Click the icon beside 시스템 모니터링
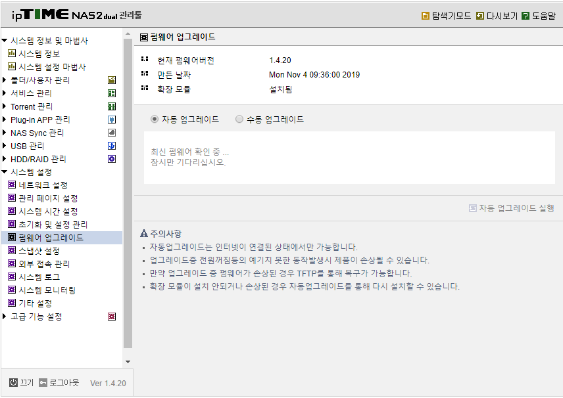 [12, 290]
